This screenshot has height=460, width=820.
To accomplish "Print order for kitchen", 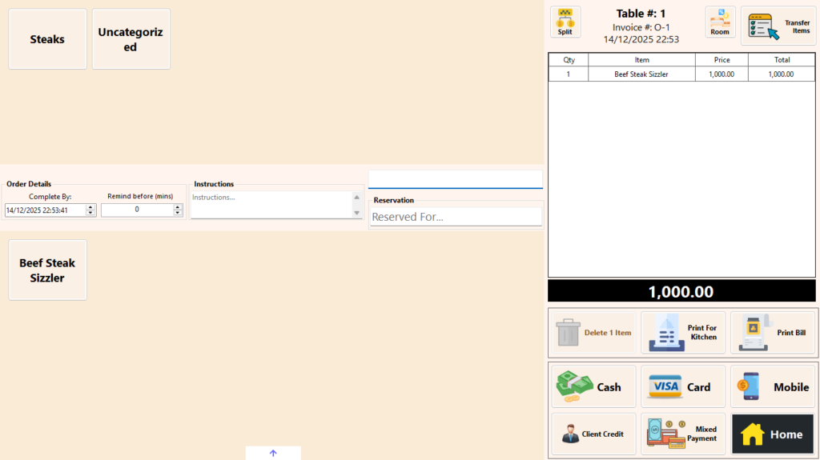I will (682, 333).
